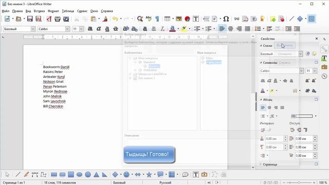Insert a comment (yellow note icon)

(x=273, y=19)
